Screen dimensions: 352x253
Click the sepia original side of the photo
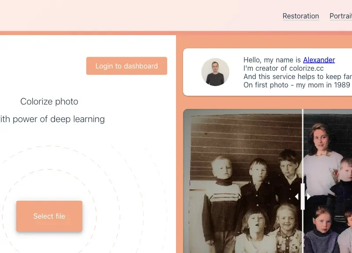(x=243, y=181)
